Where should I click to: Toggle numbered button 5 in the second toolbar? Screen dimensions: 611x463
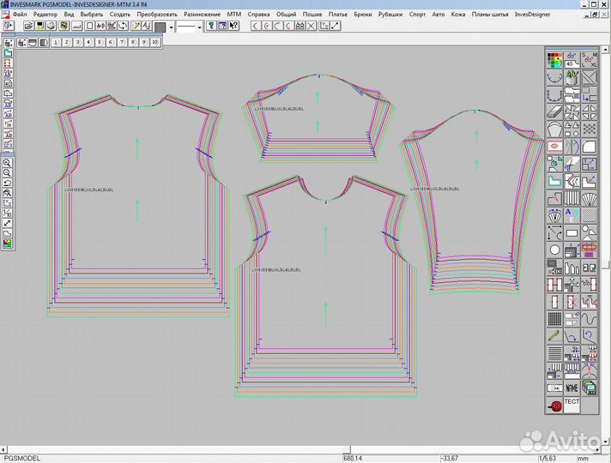pos(100,41)
